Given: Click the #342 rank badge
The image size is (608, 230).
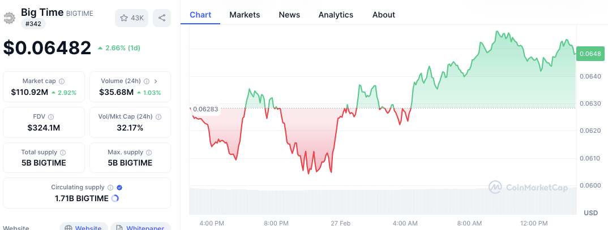Looking at the screenshot, I should point(33,24).
